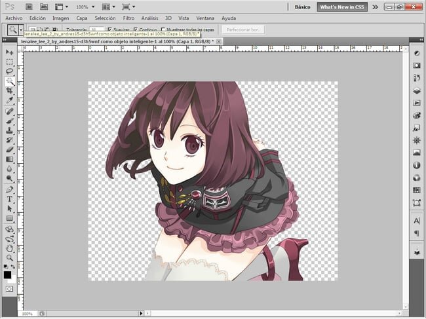Click the What's New in CS5 button
The width and height of the screenshot is (426, 319).
341,7
